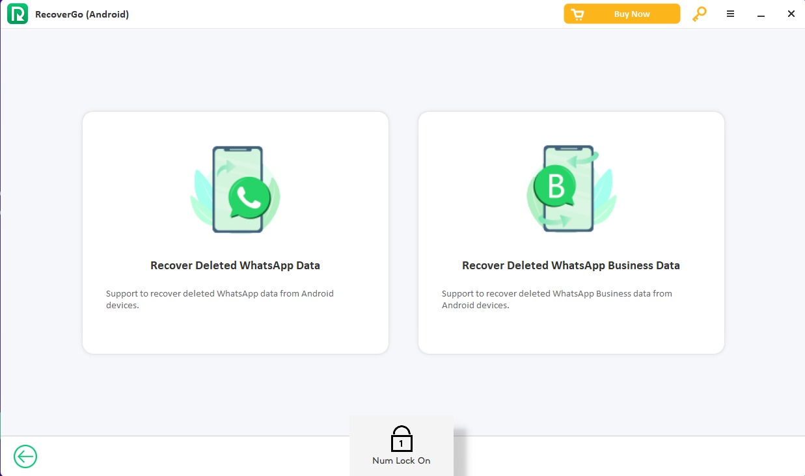Click the WhatsApp Business description text
The image size is (805, 476).
point(556,299)
